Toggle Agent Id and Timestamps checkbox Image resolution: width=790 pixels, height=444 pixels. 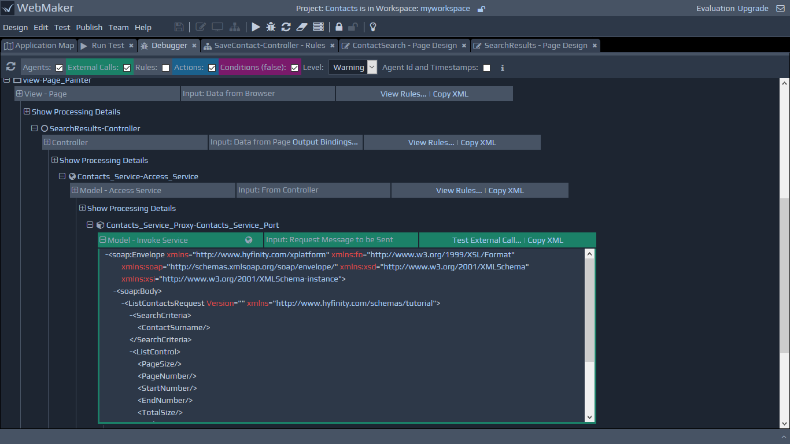click(x=486, y=68)
